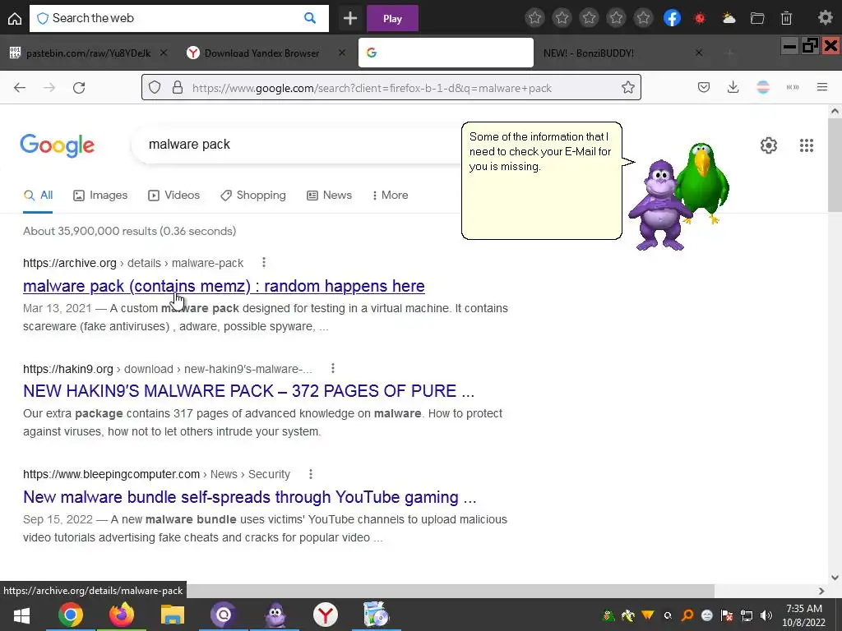The width and height of the screenshot is (842, 631).
Task: Click the horizontal scrollbar right arrow
Action: pyautogui.click(x=821, y=591)
